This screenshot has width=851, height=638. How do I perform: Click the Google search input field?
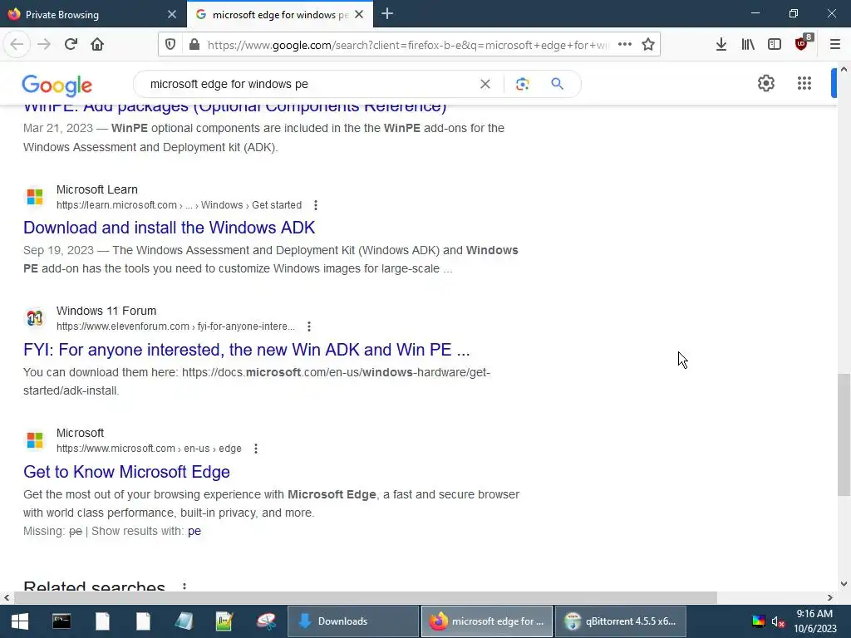(x=309, y=84)
